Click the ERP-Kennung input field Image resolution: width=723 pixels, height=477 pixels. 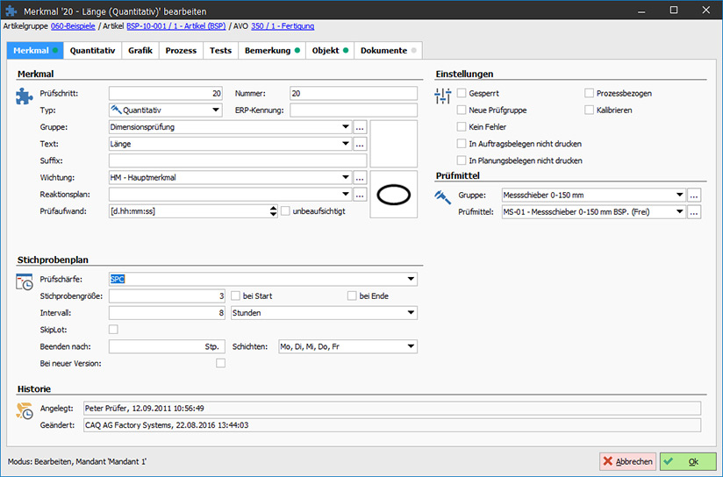point(354,110)
